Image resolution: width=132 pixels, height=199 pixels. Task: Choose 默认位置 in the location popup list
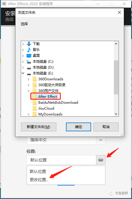click(x=38, y=171)
